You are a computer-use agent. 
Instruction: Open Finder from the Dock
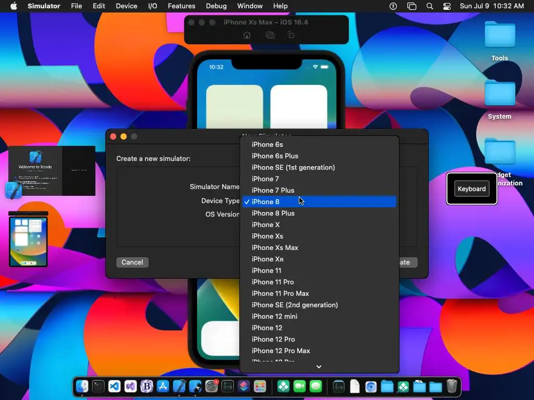pos(82,386)
